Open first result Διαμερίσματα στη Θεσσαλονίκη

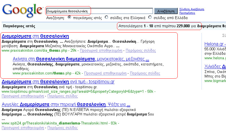tap(35, 36)
